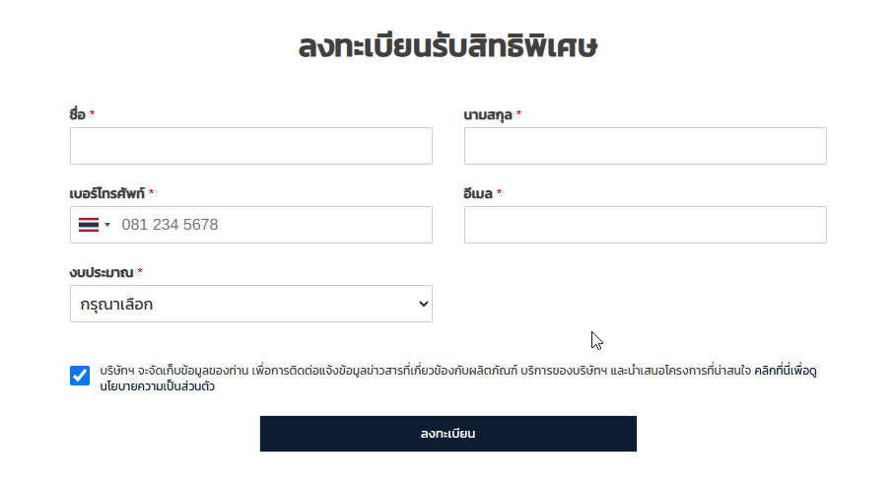Viewport: 892px width, 487px height.
Task: Click the อีเมล field label
Action: click(x=478, y=193)
